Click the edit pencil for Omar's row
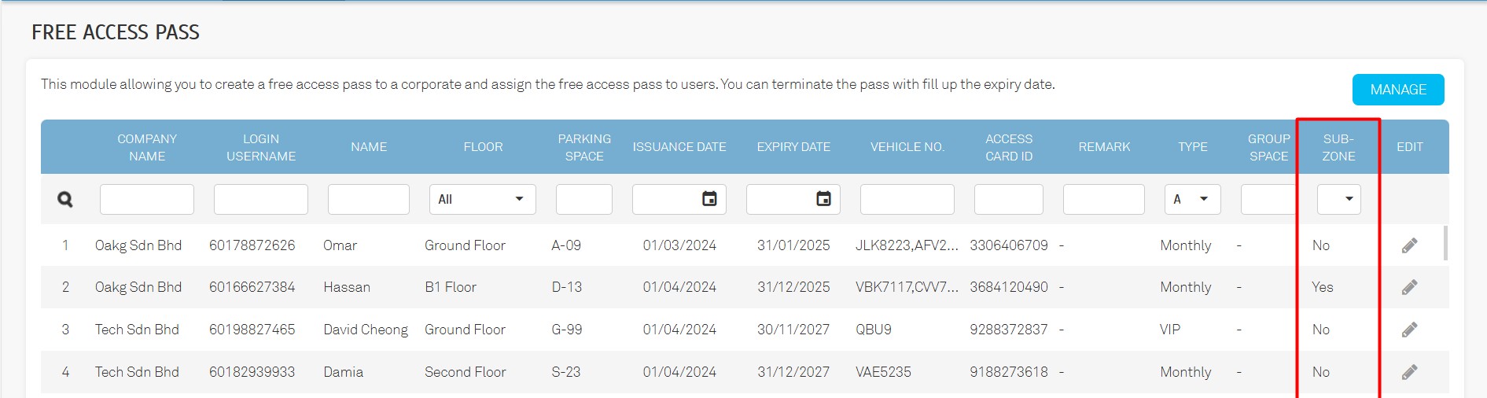 1409,245
